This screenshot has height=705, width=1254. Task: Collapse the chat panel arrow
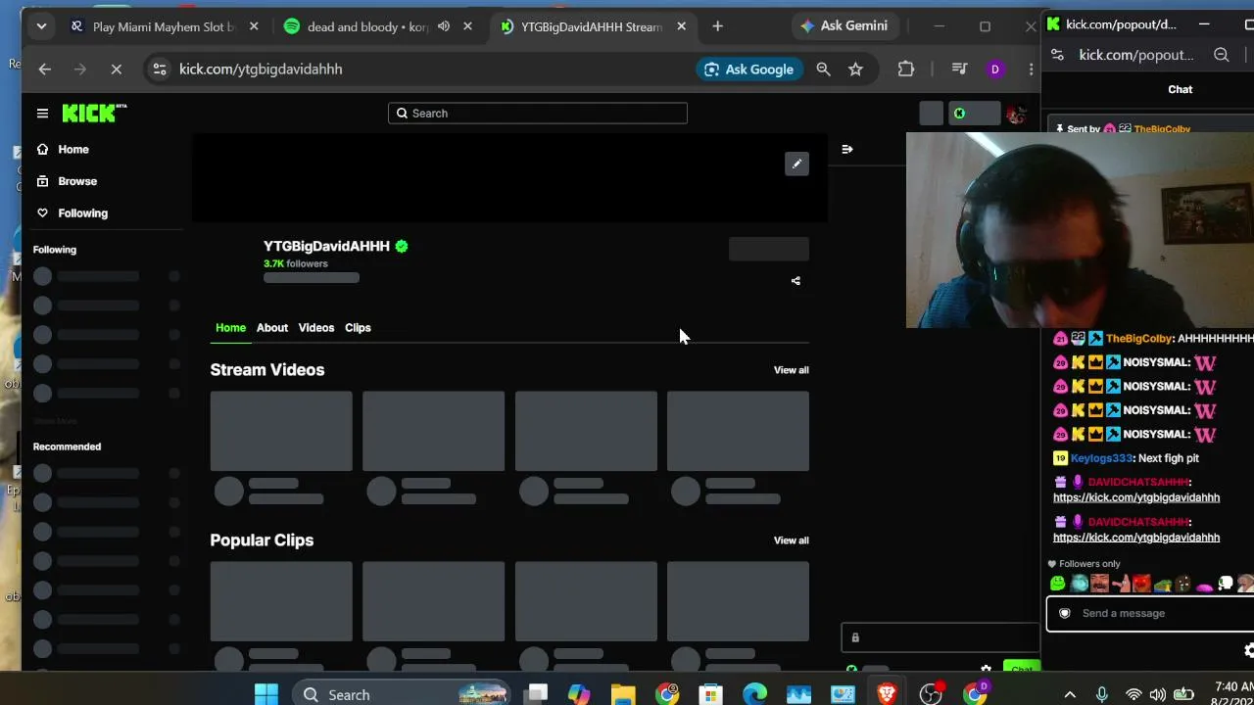pyautogui.click(x=847, y=150)
